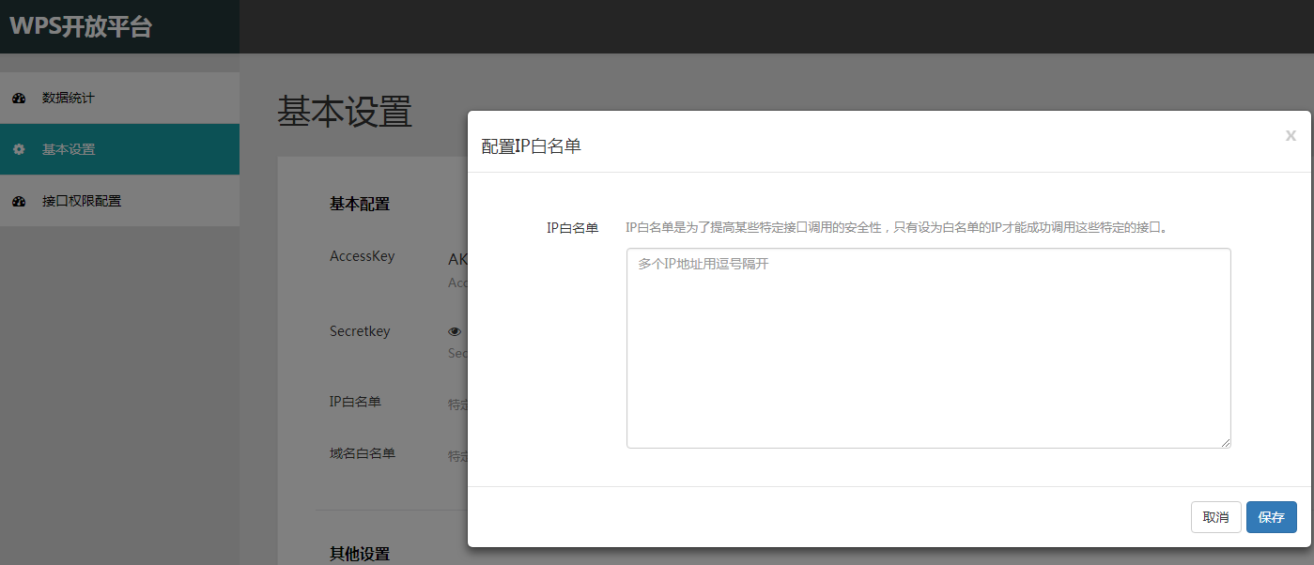Click the 保存 button to save whitelist
1314x565 pixels.
[x=1271, y=517]
